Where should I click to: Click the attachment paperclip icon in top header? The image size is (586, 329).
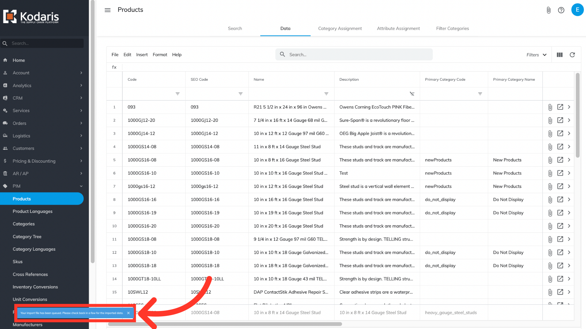pyautogui.click(x=548, y=10)
